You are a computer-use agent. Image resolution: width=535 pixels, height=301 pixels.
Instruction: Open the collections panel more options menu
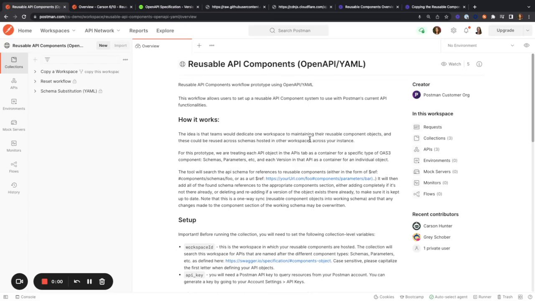125,60
